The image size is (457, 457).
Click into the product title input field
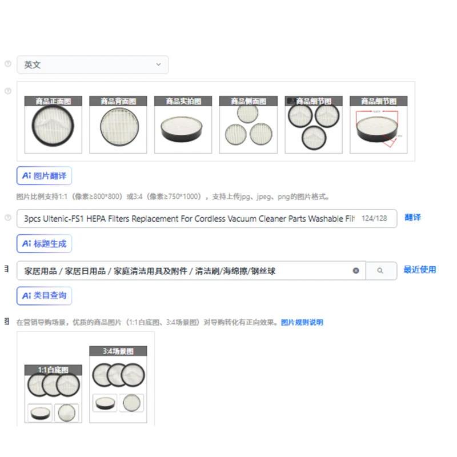pyautogui.click(x=207, y=219)
